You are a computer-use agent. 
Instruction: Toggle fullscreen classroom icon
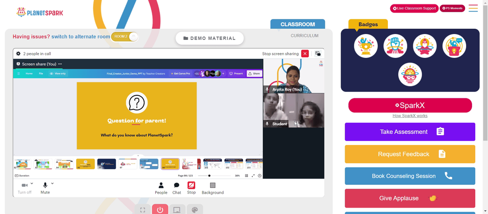[143, 210]
